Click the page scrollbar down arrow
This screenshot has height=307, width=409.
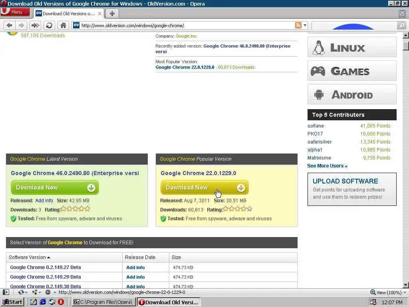click(406, 285)
